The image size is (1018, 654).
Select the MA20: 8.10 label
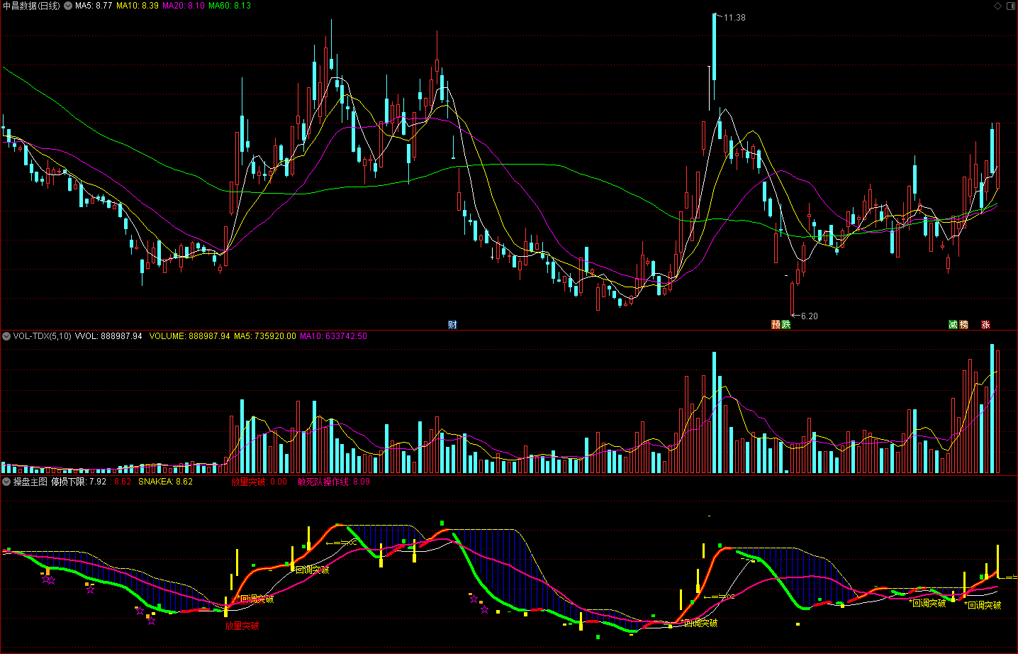184,6
